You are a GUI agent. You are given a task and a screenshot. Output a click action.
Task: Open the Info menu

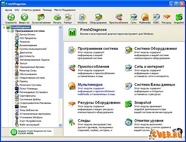point(17,10)
